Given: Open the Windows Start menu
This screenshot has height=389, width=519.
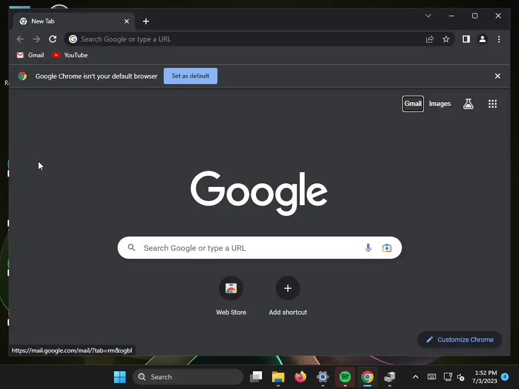Looking at the screenshot, I should pos(120,377).
